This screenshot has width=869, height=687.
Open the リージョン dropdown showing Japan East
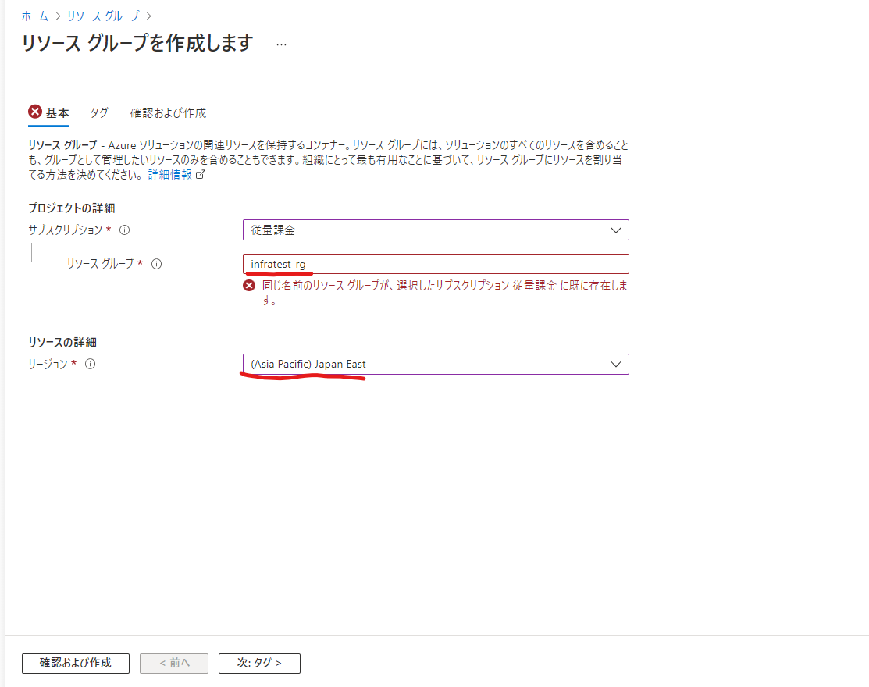[x=436, y=364]
